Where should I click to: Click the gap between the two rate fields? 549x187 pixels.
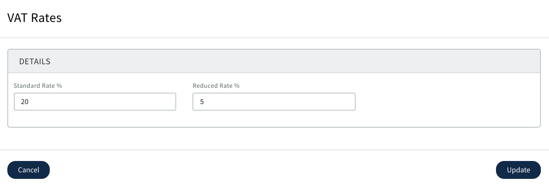point(184,102)
